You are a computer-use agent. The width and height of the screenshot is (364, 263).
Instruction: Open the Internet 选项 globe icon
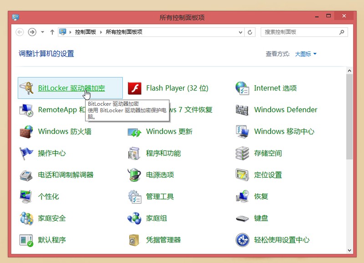242,88
